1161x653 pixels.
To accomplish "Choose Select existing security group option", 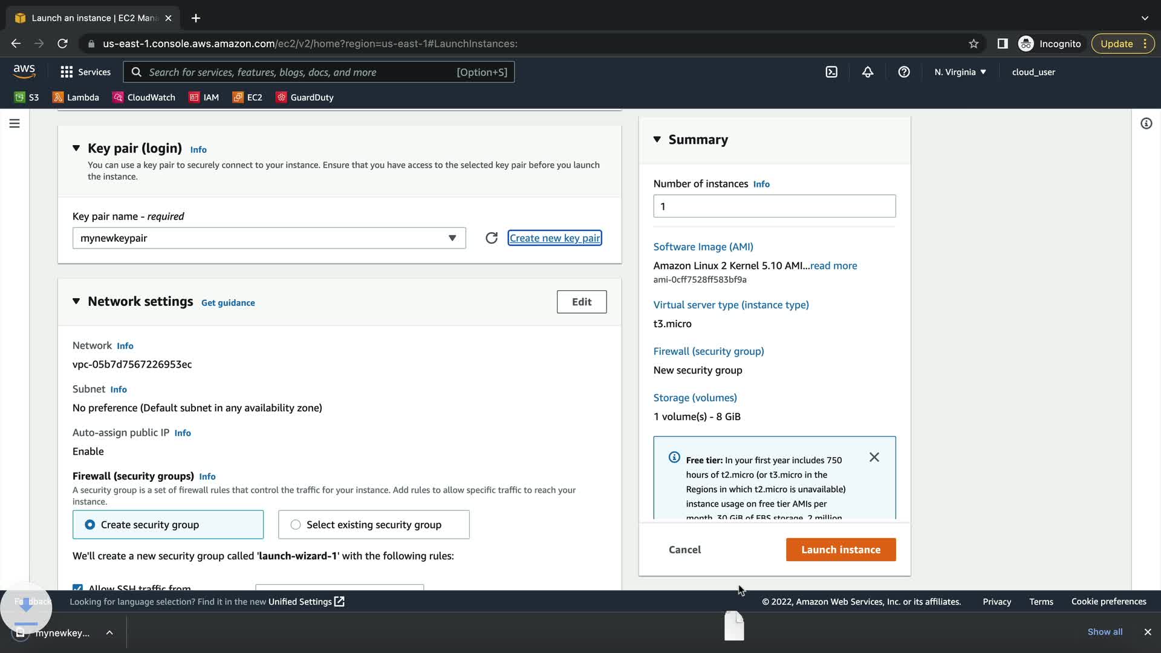I will (x=296, y=525).
